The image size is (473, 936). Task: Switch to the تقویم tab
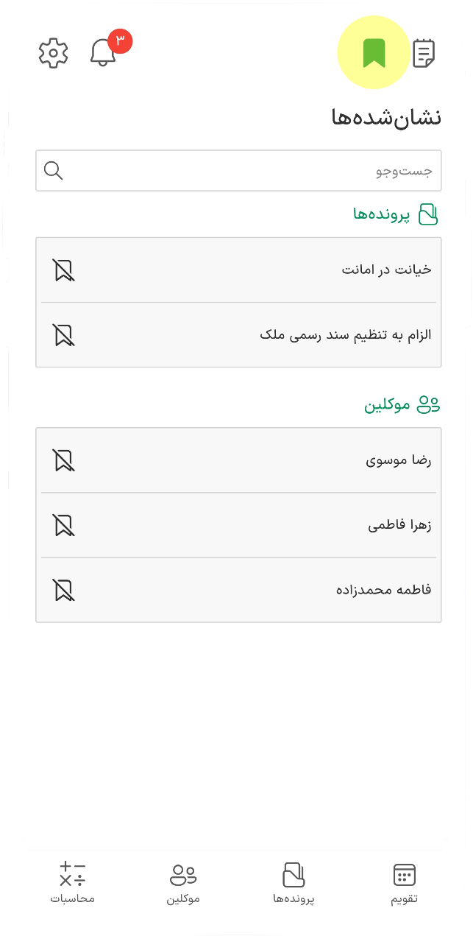[x=404, y=883]
